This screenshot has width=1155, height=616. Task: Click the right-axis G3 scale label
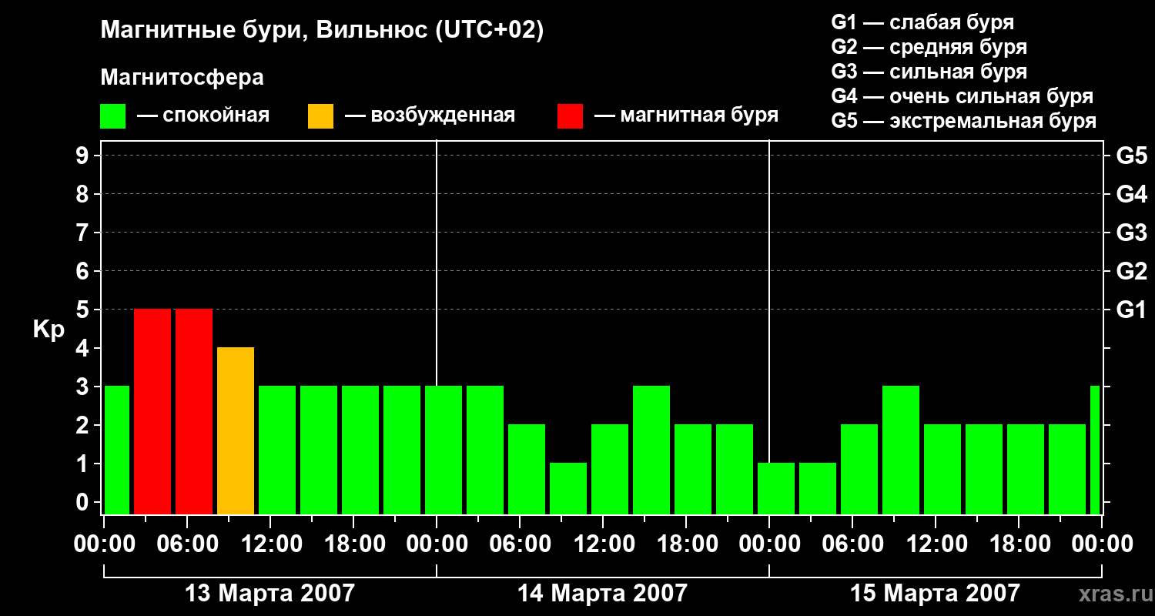pos(1131,233)
